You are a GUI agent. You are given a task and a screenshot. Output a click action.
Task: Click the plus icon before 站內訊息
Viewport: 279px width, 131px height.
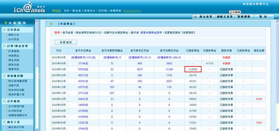8,39
